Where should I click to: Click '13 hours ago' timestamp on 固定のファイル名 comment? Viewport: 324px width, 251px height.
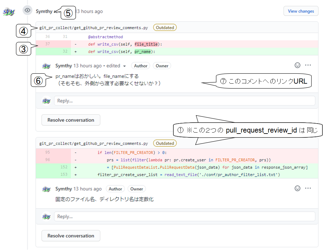pos(88,189)
